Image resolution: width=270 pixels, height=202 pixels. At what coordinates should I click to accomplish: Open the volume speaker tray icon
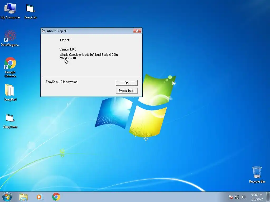click(243, 197)
